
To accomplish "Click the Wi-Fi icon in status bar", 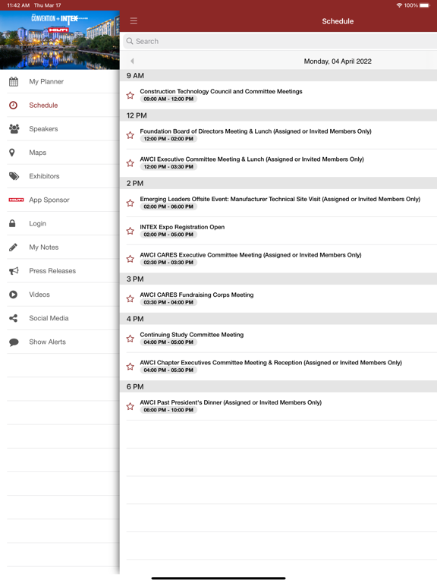I will (x=400, y=5).
